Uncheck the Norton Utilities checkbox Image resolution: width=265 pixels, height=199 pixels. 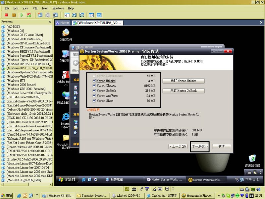(94, 81)
